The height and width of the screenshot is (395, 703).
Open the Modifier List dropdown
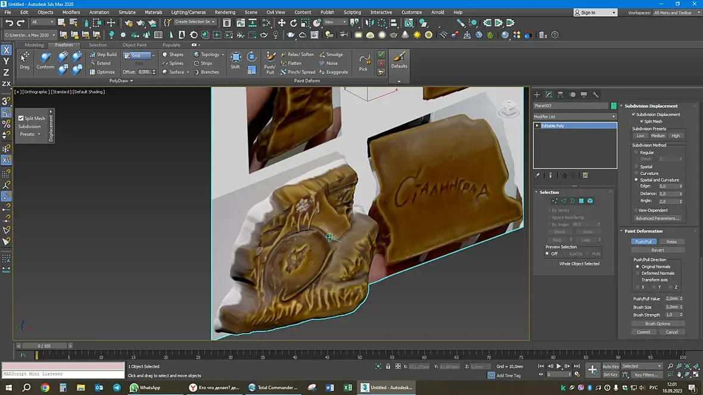click(x=574, y=117)
